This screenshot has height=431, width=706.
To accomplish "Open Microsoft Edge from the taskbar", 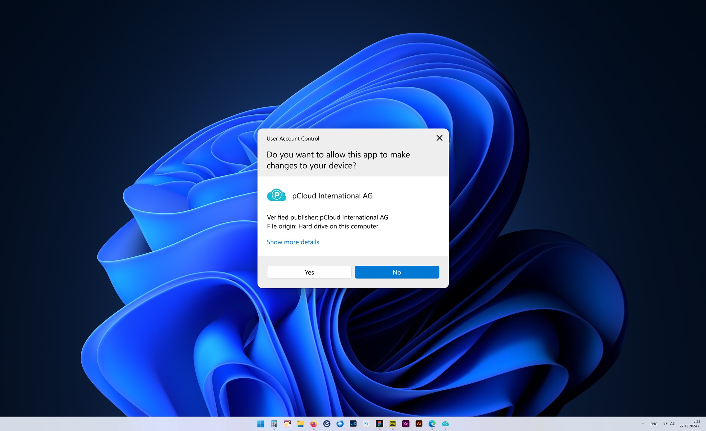I will pos(432,424).
